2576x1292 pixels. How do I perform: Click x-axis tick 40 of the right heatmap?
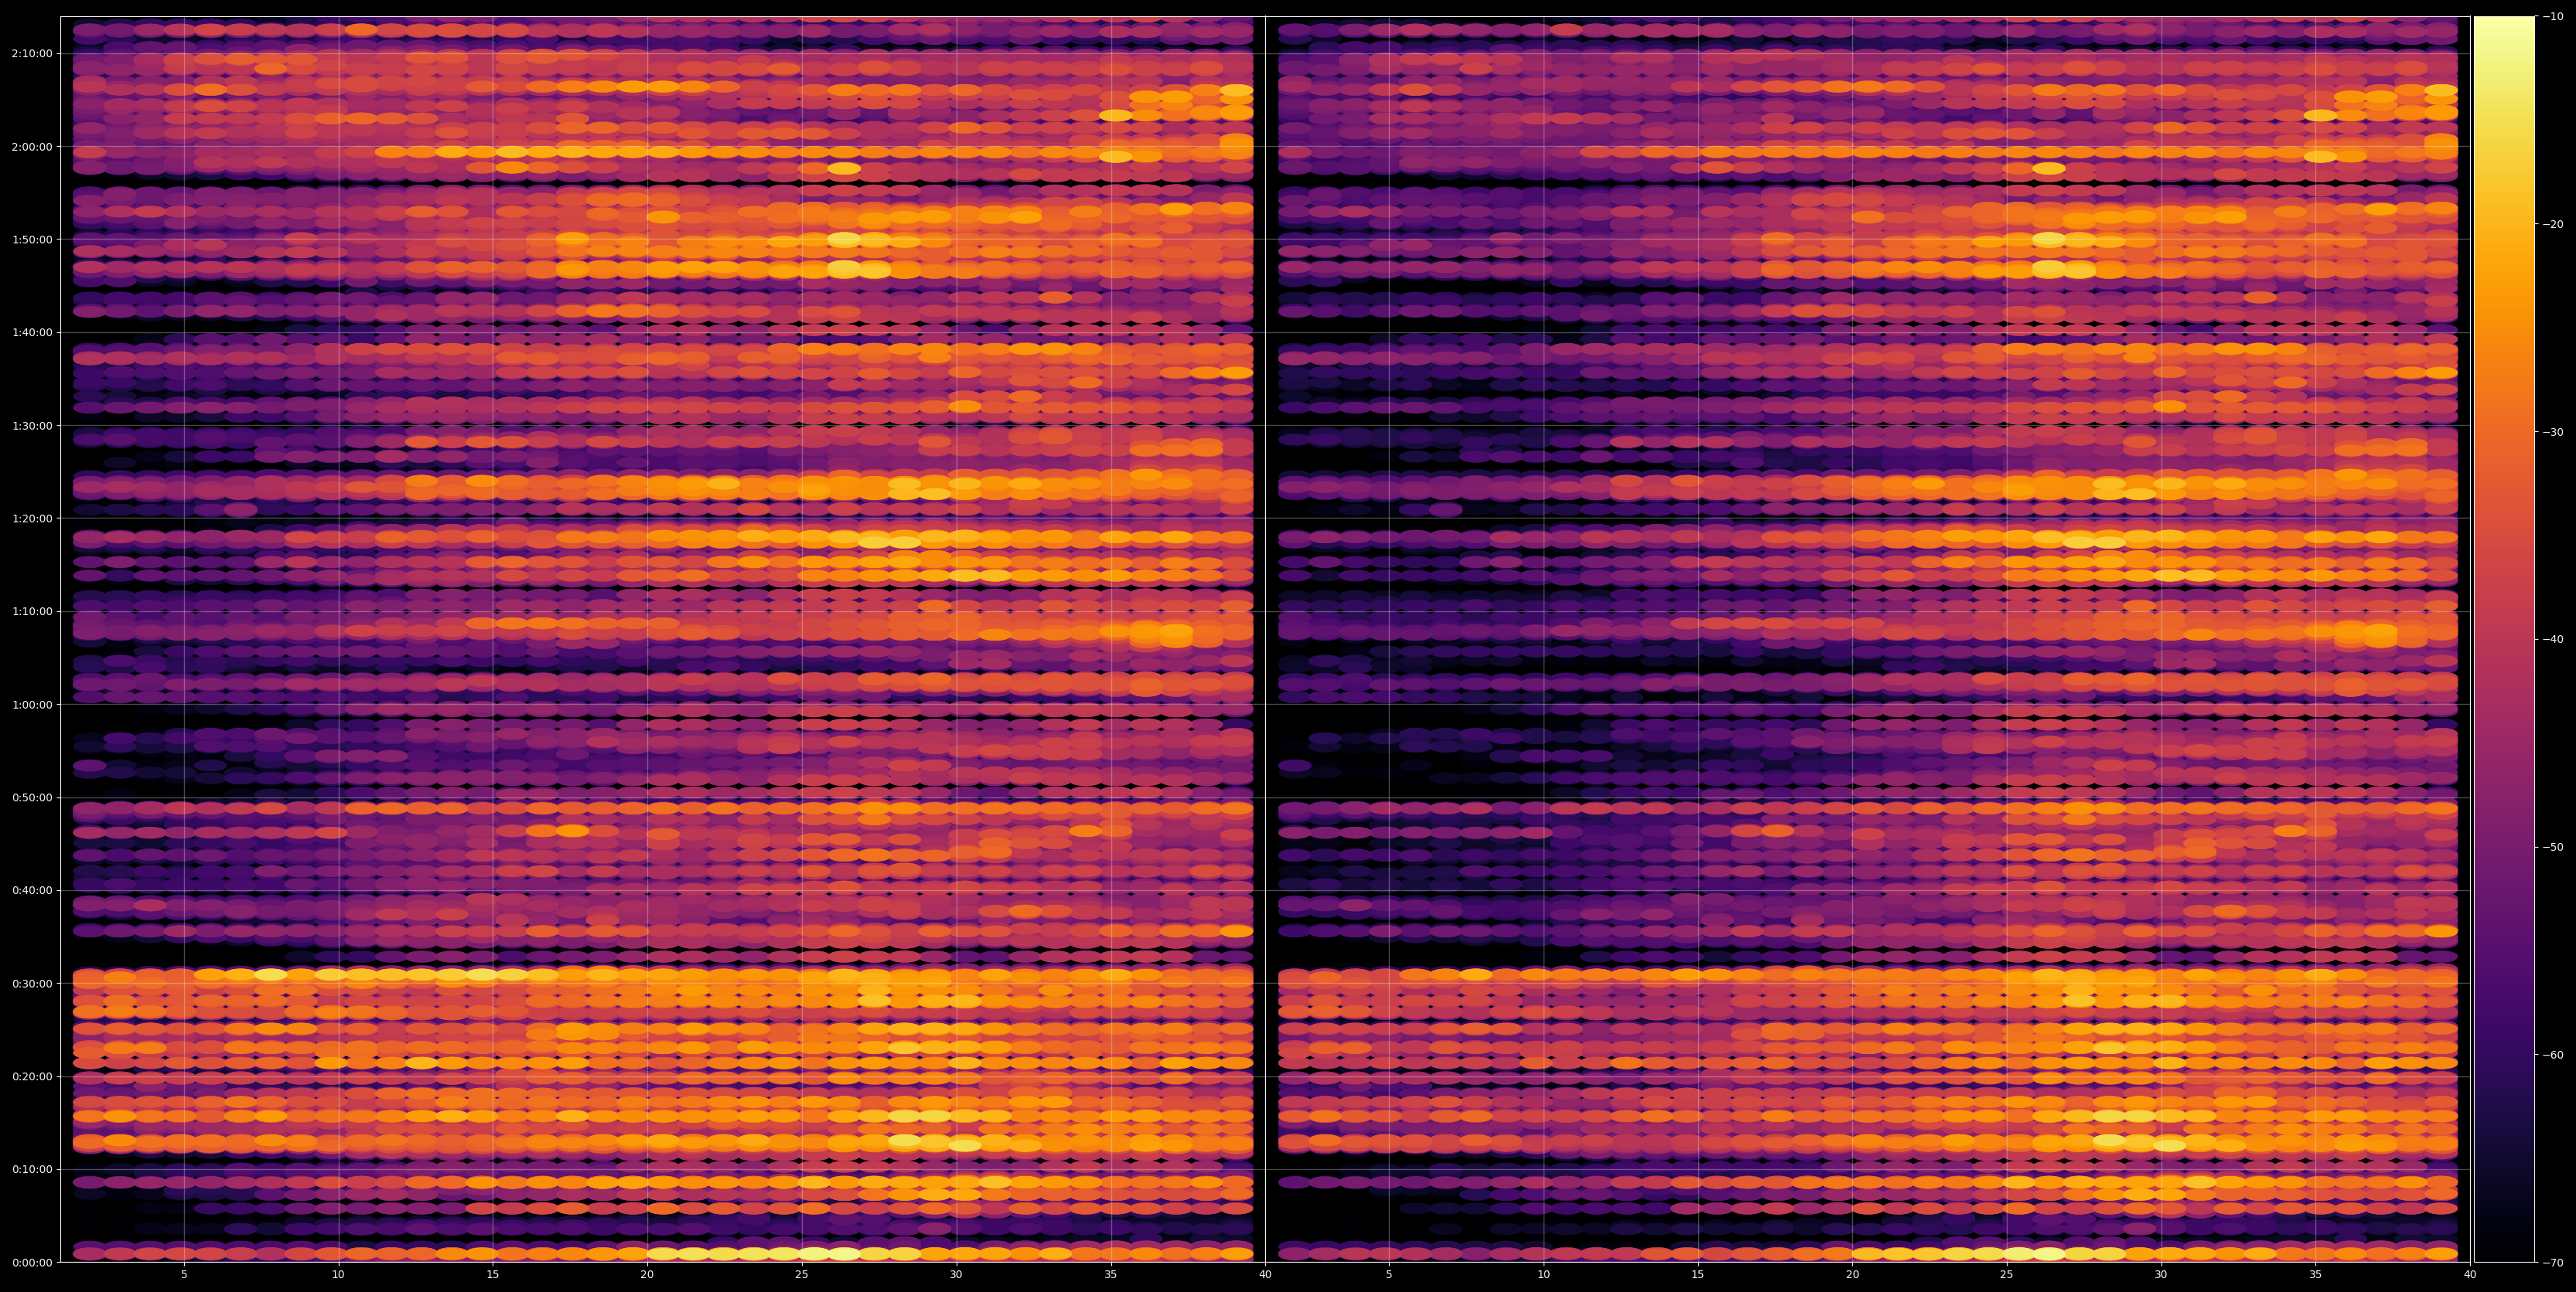[x=2470, y=1275]
